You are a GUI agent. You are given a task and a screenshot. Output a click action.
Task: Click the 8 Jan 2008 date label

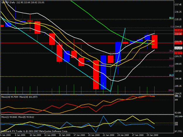tap(20, 135)
